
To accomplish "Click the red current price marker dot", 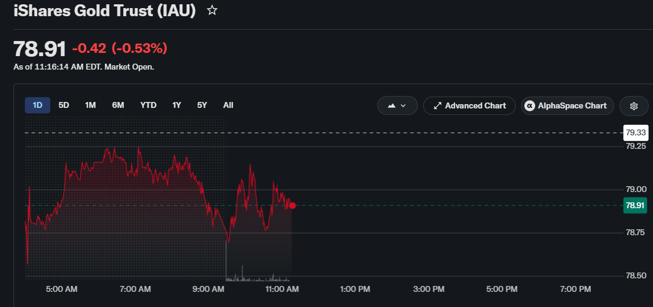I will click(292, 205).
